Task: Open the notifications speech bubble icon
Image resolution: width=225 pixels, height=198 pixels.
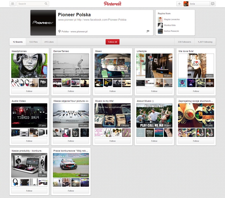Action: pyautogui.click(x=213, y=4)
